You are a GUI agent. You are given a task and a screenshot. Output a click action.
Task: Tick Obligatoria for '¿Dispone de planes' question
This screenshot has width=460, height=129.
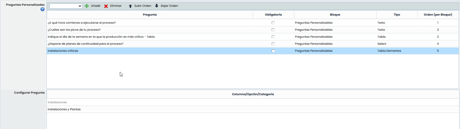click(273, 44)
